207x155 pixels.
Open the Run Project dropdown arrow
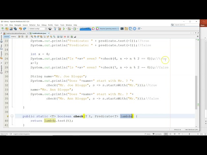click(x=66, y=29)
